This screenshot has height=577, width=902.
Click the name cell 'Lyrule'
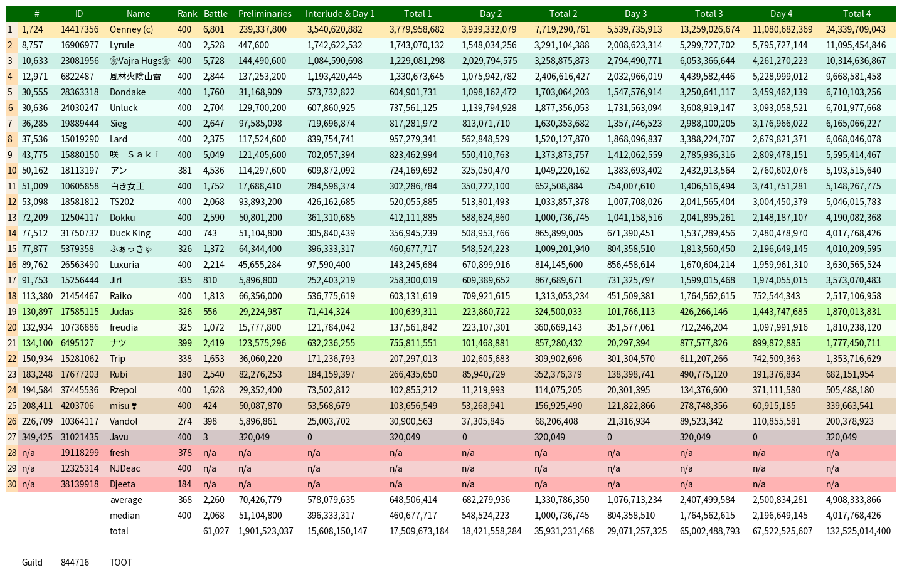[x=122, y=45]
